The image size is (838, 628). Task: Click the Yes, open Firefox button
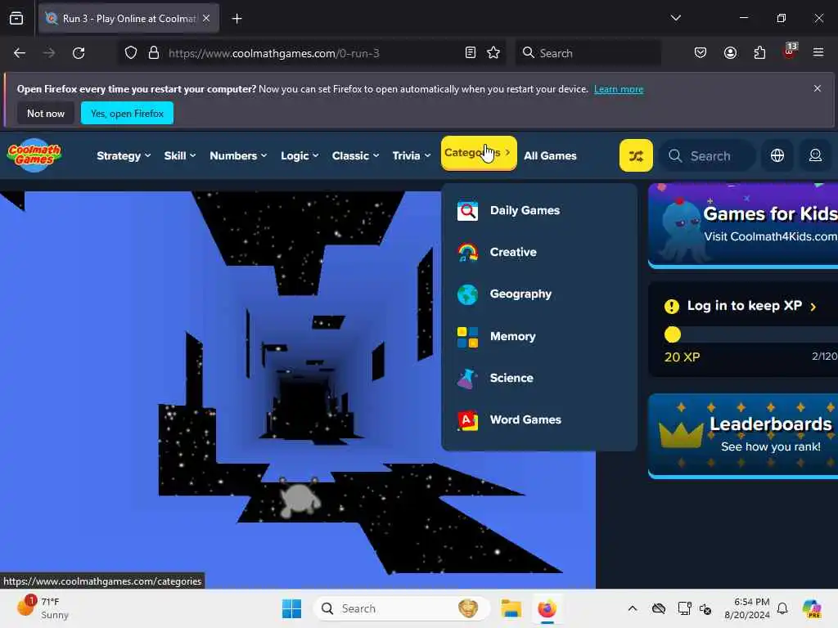[127, 113]
